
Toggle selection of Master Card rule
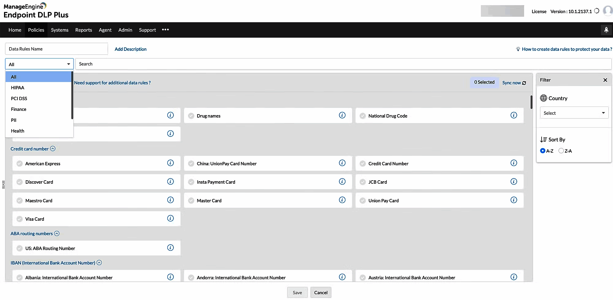(191, 200)
